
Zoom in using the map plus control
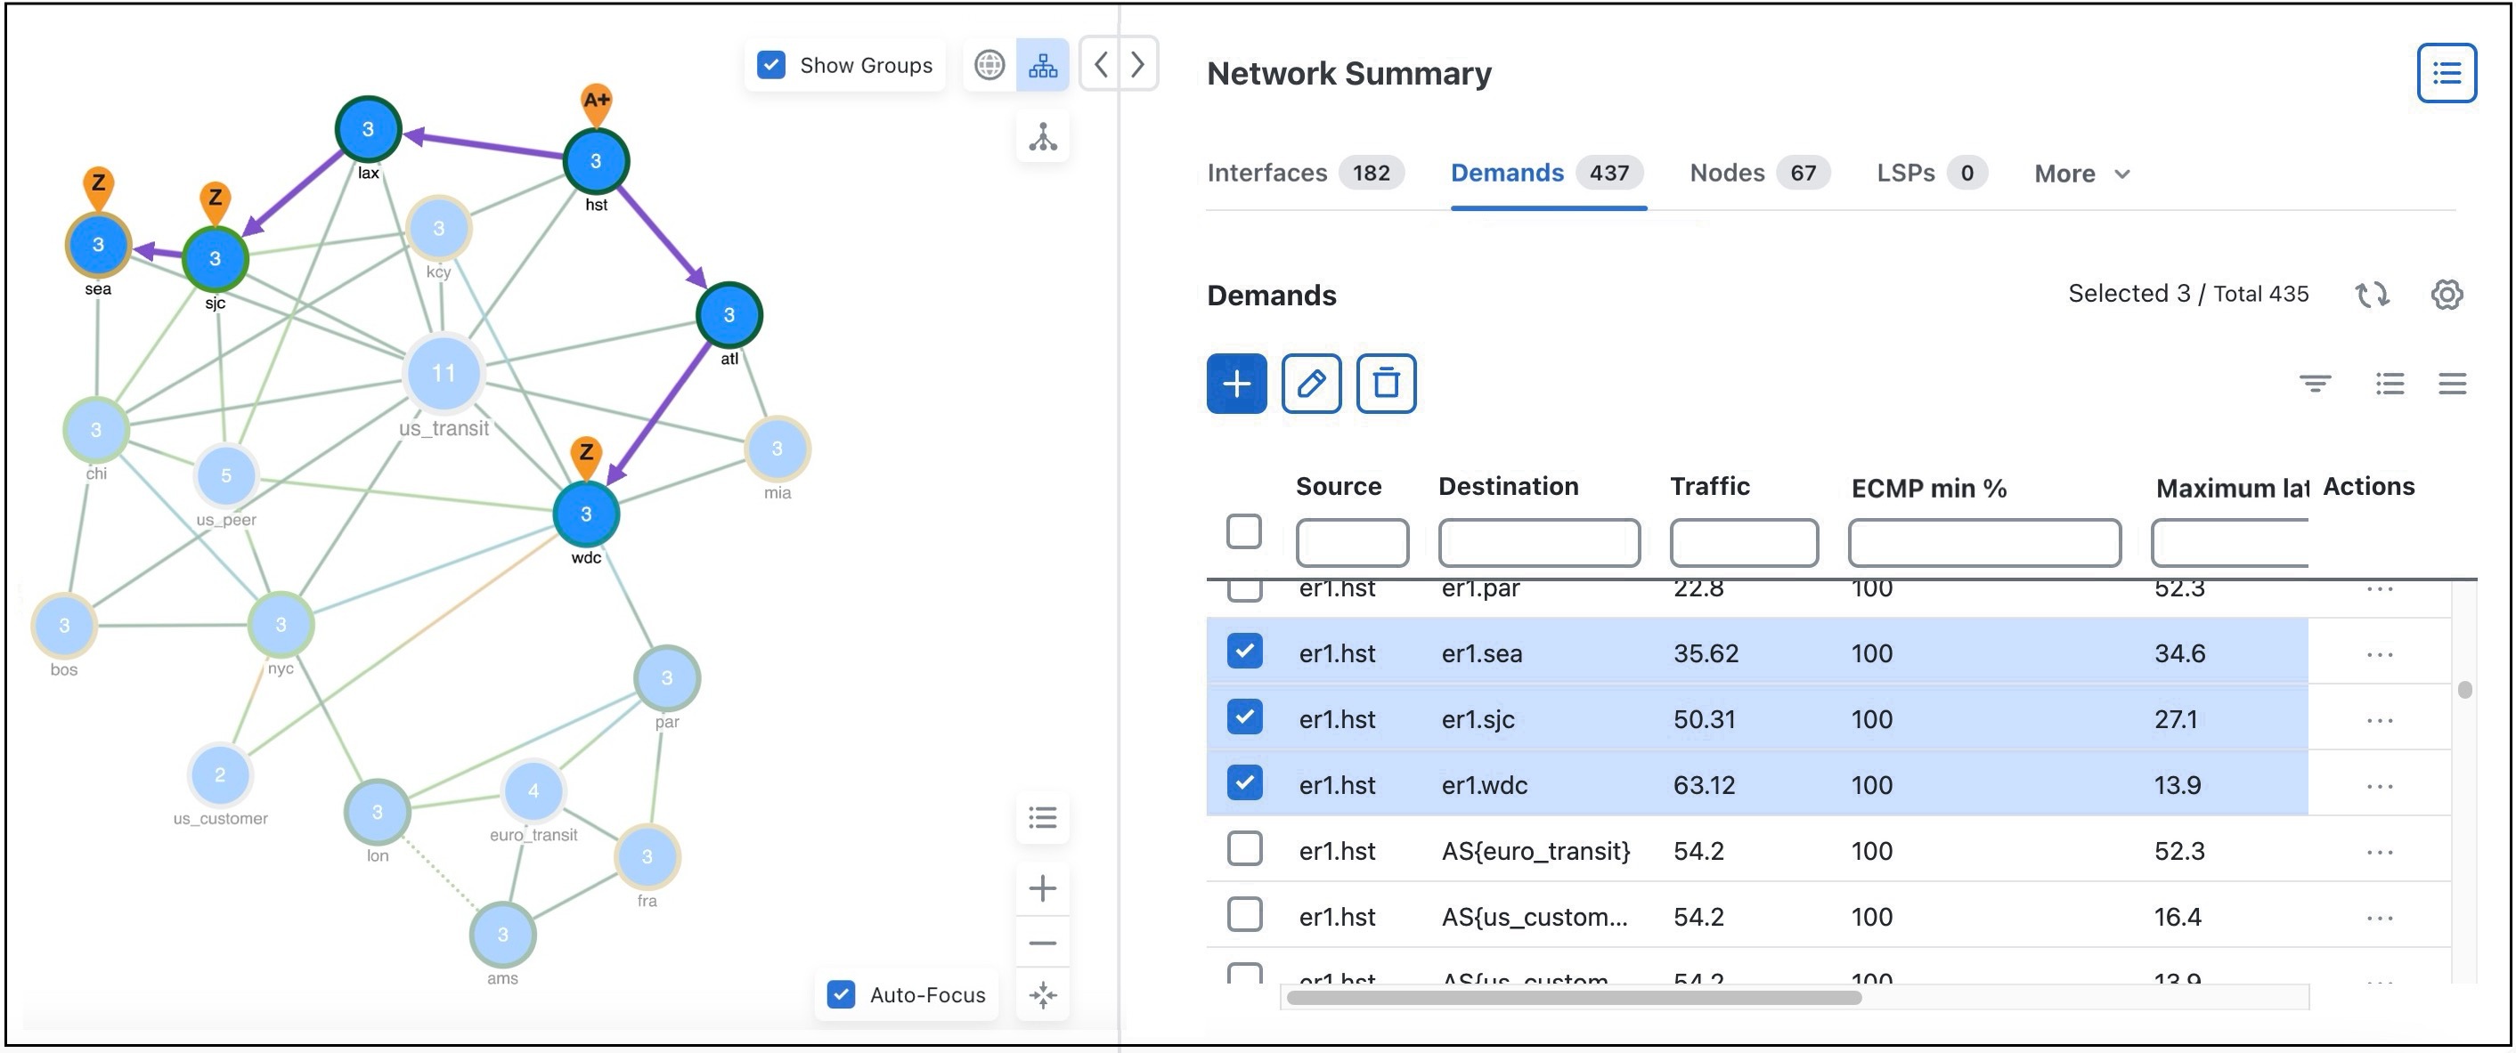click(1042, 888)
